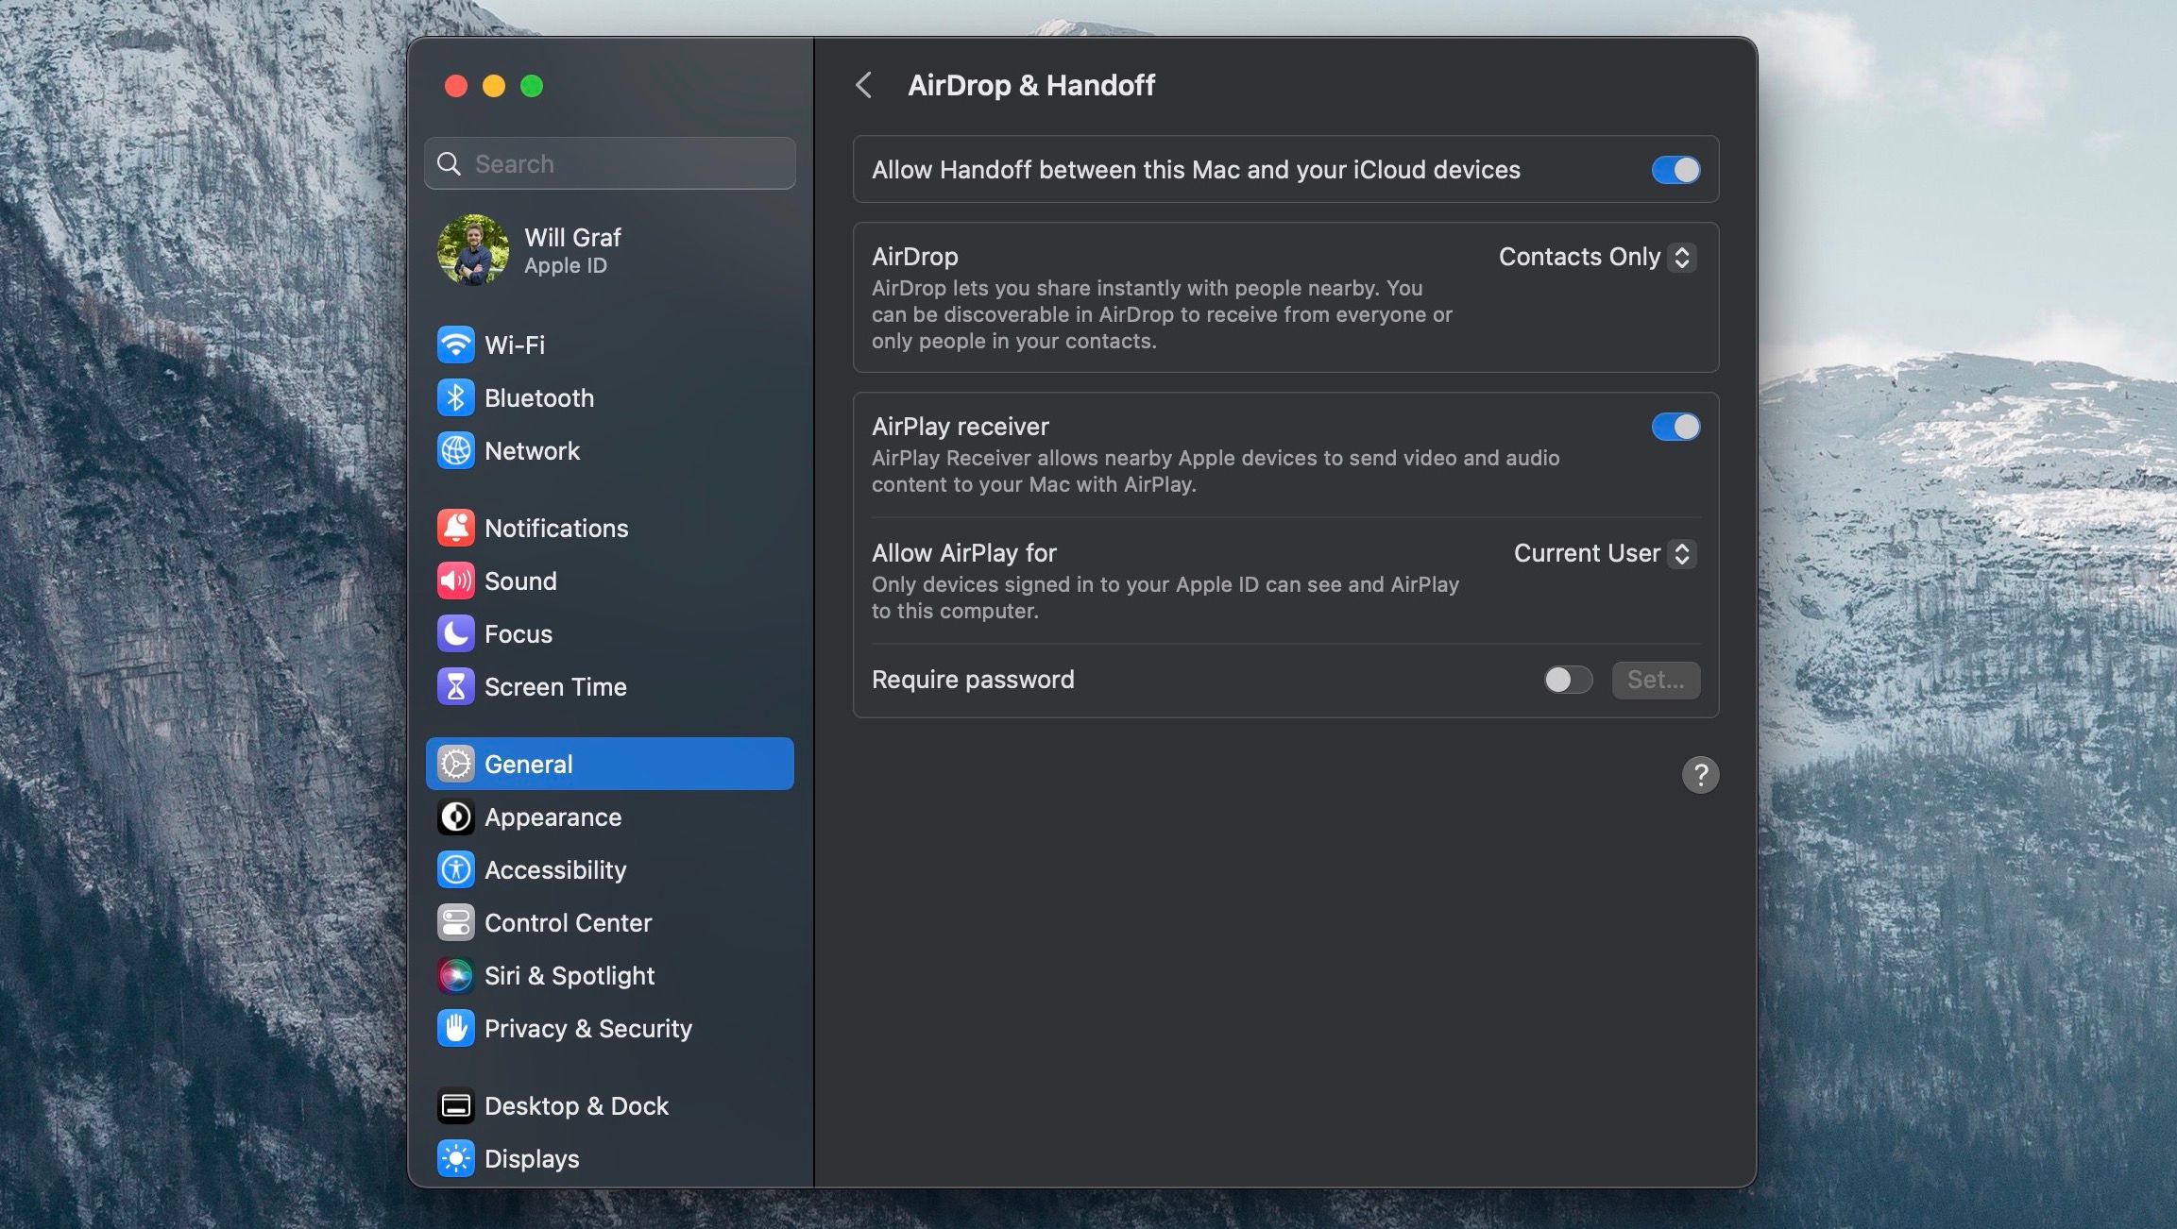Select the Bluetooth settings icon
Image resolution: width=2177 pixels, height=1229 pixels.
(x=456, y=397)
